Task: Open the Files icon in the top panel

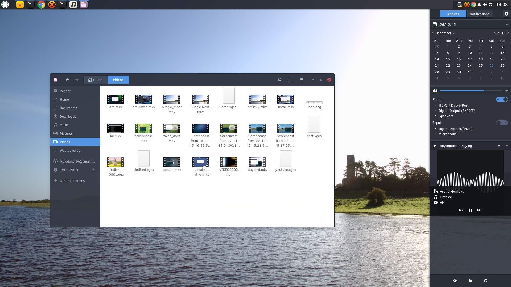Action: (84, 5)
